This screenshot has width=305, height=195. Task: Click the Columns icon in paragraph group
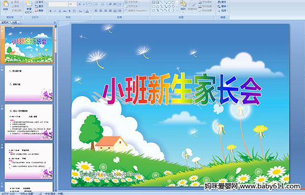click(x=120, y=11)
